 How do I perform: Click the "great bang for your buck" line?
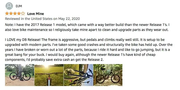(x=80, y=55)
